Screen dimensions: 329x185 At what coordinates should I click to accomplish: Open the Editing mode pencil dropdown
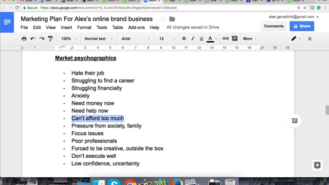[296, 39]
